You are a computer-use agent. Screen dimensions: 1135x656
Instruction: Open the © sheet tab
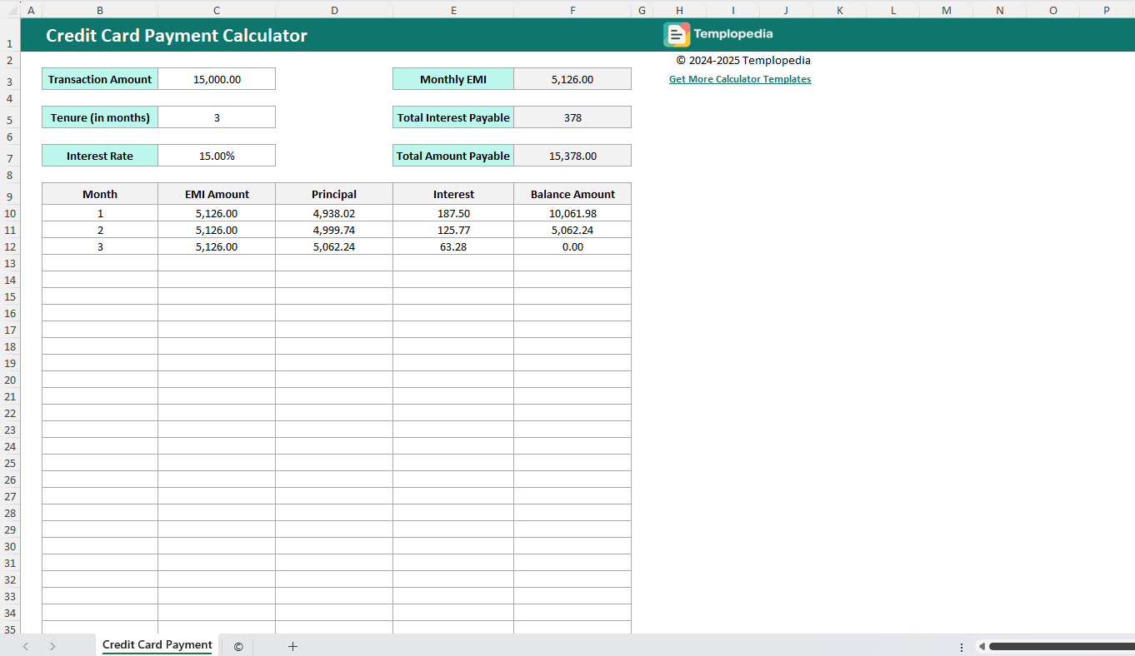click(238, 647)
